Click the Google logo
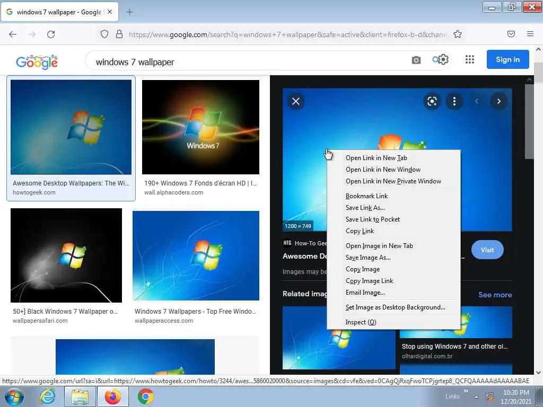 (37, 61)
